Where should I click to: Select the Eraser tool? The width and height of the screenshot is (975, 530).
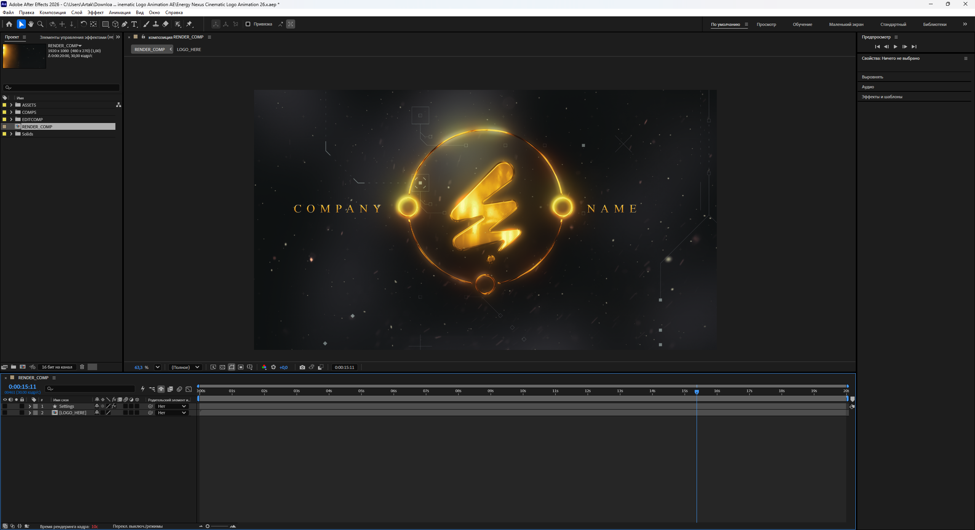pos(165,24)
